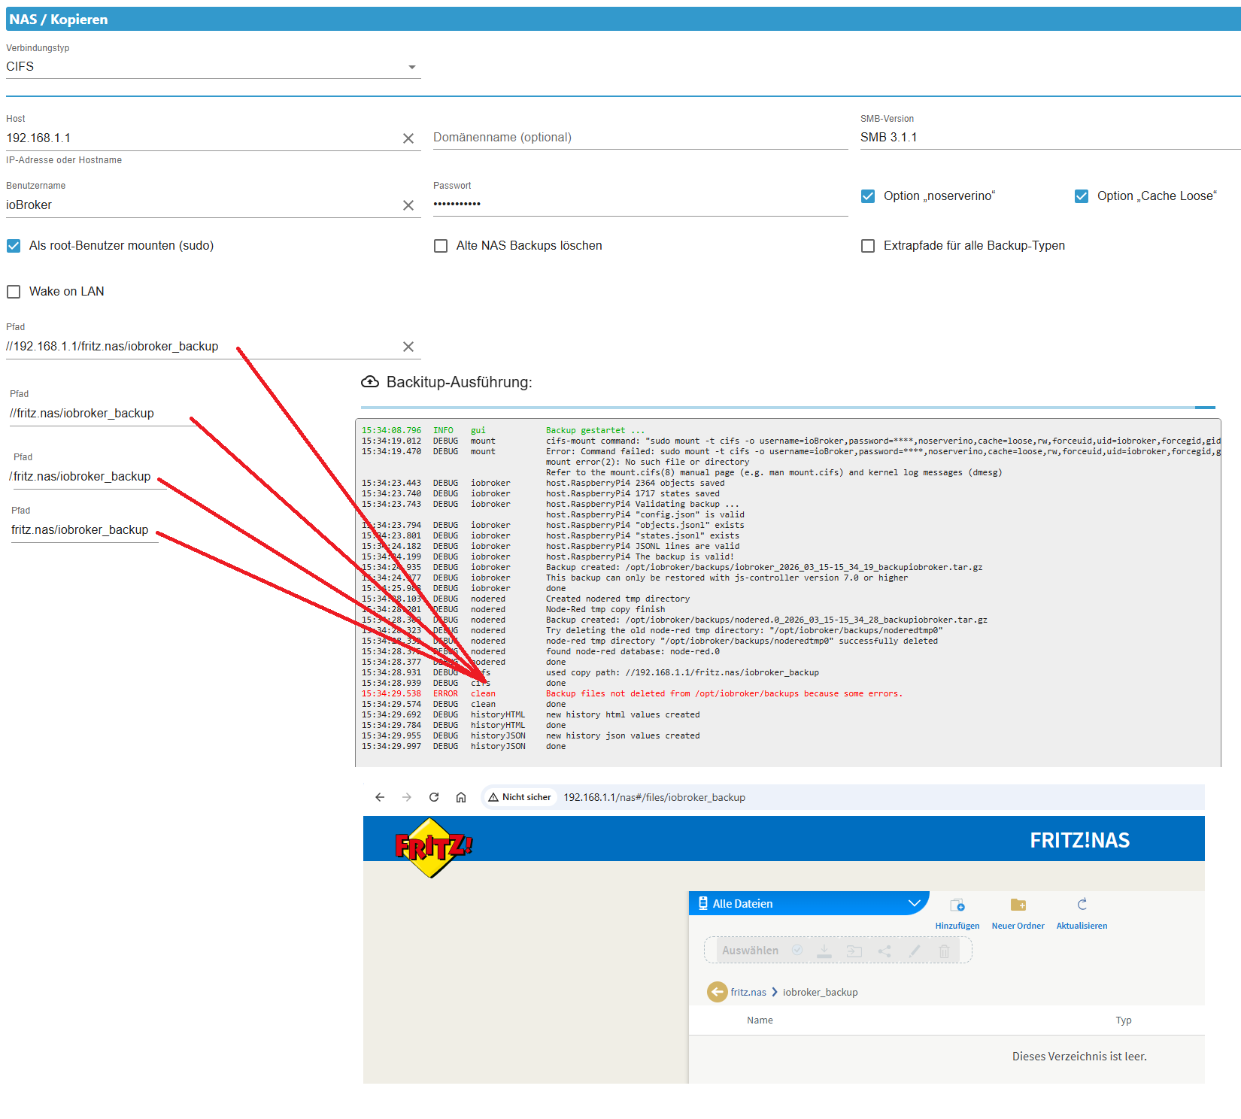Viewport: 1241px width, 1119px height.
Task: Open the iobroker_backup breadcrumb link
Action: tap(821, 992)
